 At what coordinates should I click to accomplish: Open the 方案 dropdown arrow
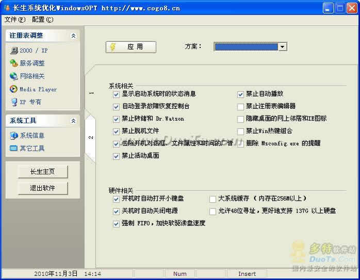coord(283,47)
